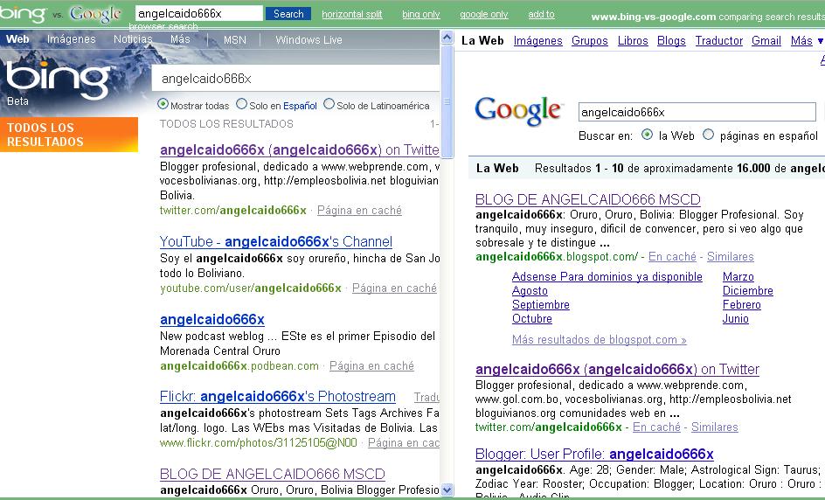Open the MSN link in Bing header
This screenshot has width=825, height=500.
pos(235,39)
